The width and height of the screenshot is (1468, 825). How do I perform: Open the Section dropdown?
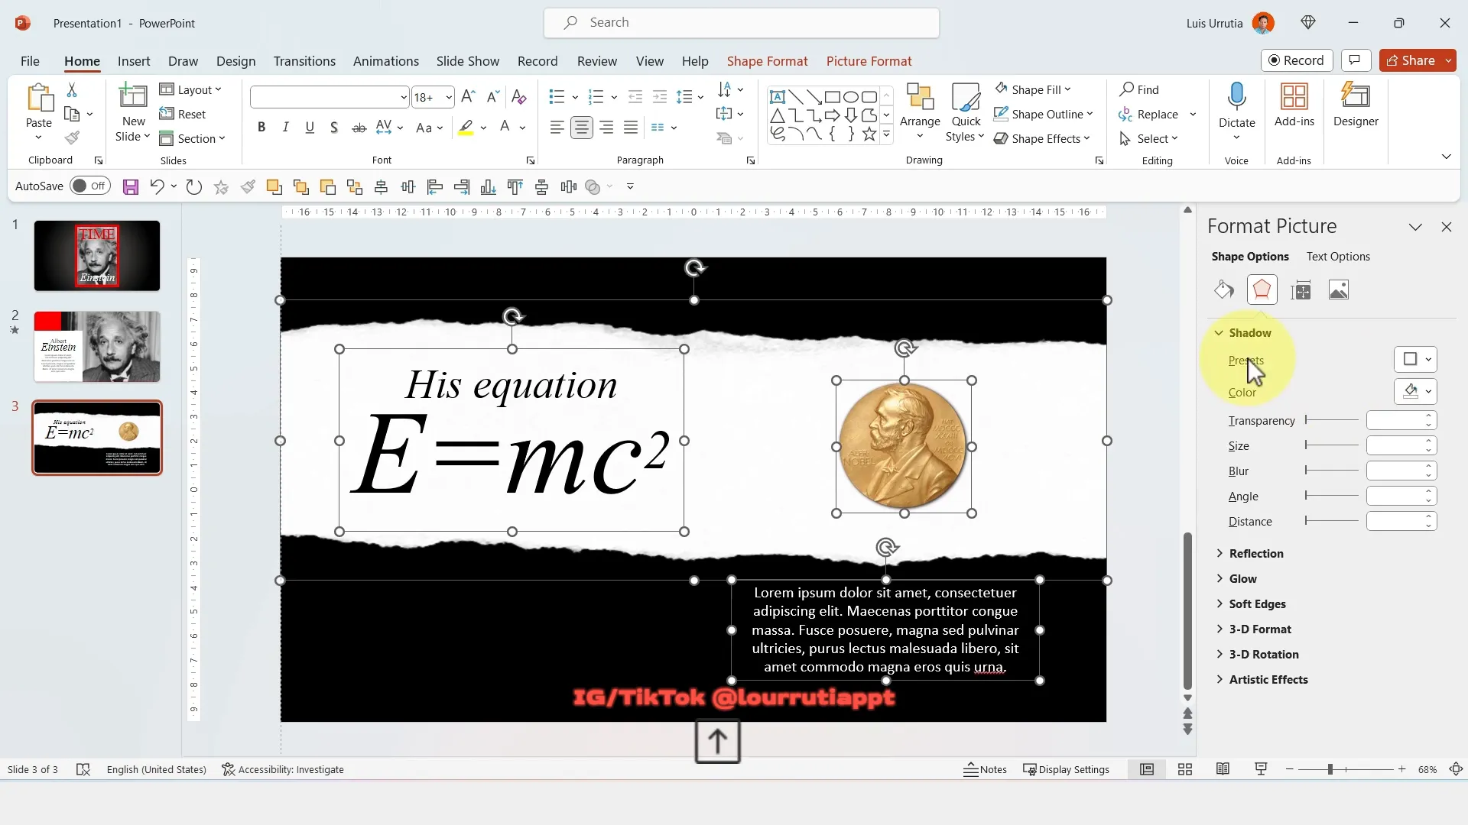[x=192, y=139]
